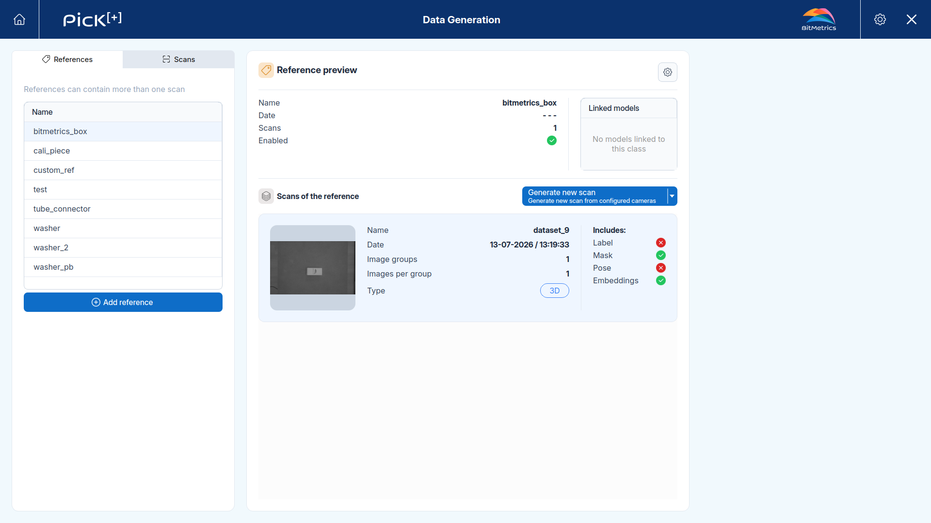Image resolution: width=931 pixels, height=523 pixels.
Task: Click the Label red cross indicator
Action: pyautogui.click(x=661, y=243)
